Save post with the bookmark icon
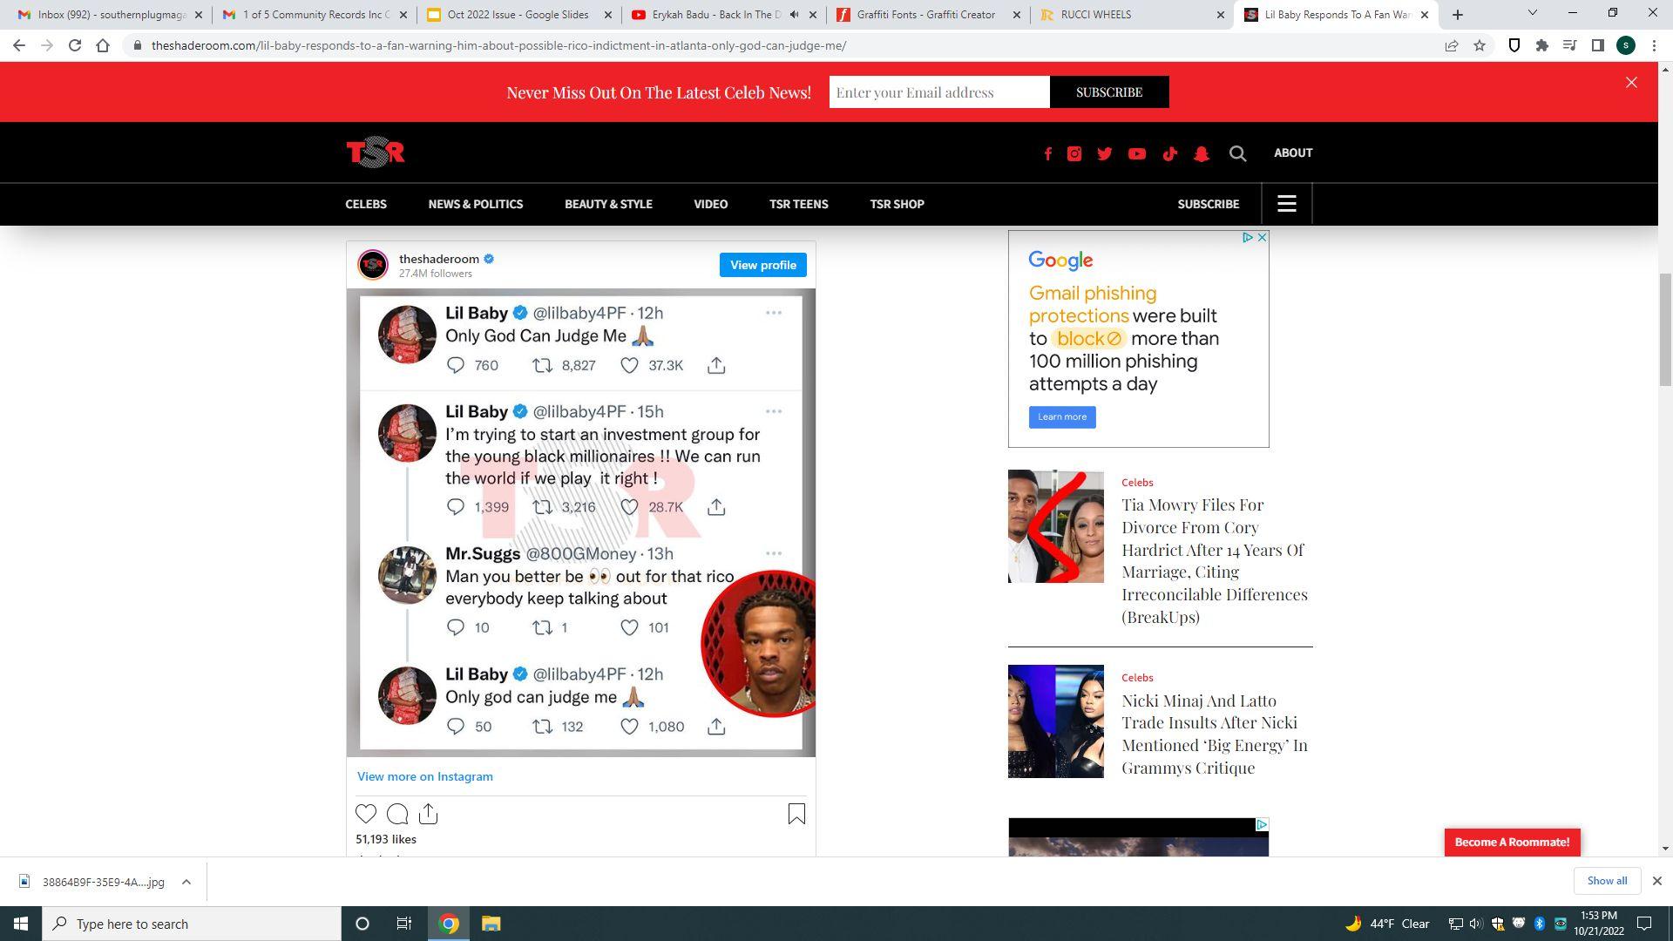Image resolution: width=1673 pixels, height=941 pixels. (796, 814)
